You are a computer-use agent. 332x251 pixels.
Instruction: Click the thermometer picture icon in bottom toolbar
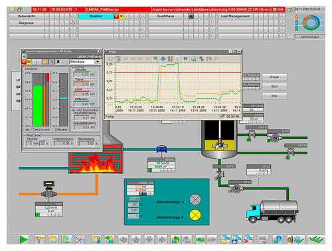(x=96, y=240)
